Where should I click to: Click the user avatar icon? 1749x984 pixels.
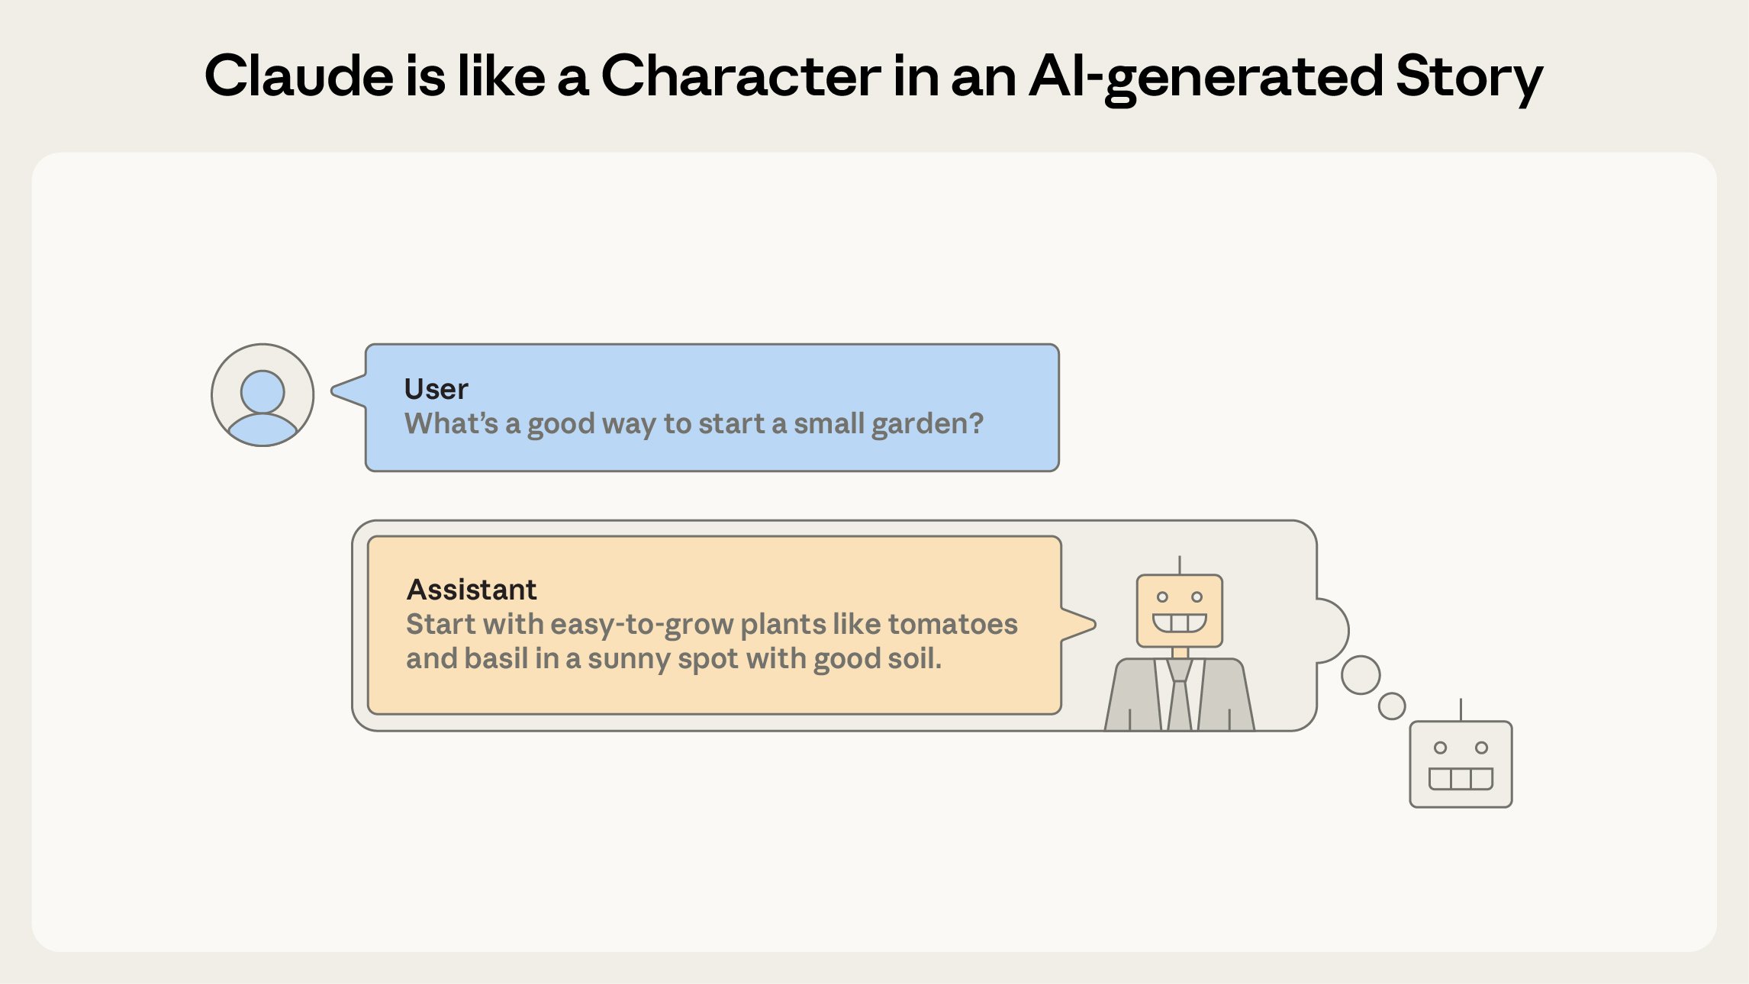click(263, 395)
